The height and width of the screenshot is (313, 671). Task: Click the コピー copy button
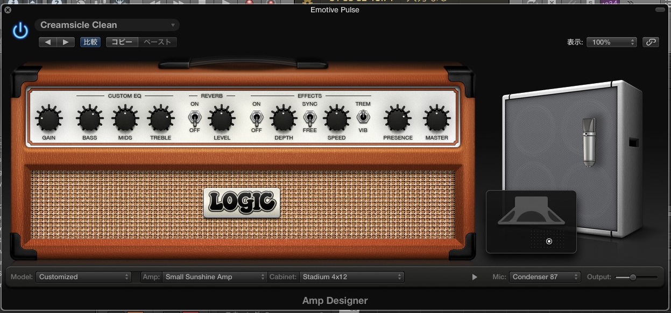click(x=122, y=42)
